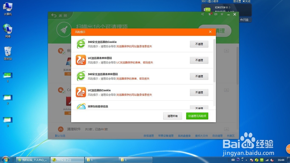
Task: Switch to 360安全卫士 taskbar item
Action: tap(67, 160)
